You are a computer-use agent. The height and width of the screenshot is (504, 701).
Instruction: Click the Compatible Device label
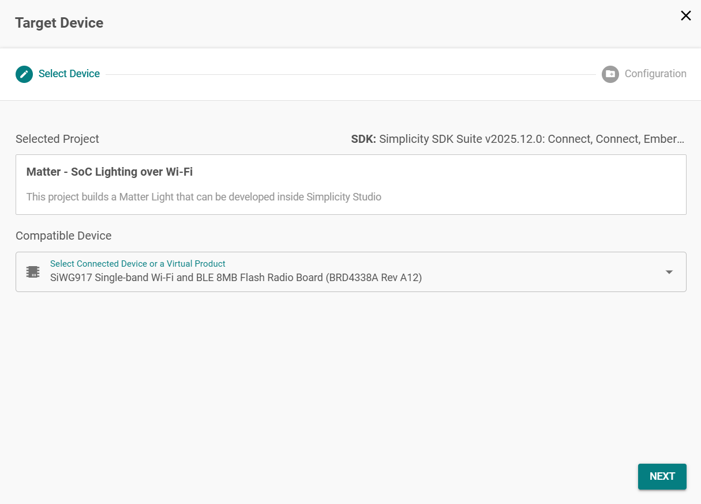(x=63, y=236)
